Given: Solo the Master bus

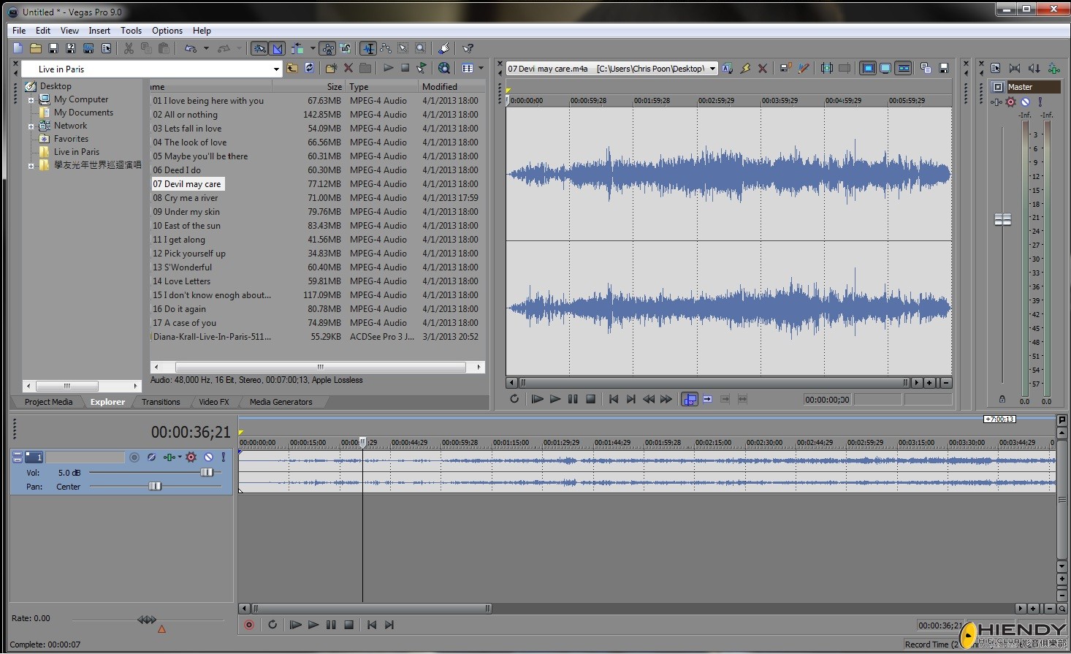Looking at the screenshot, I should 1040,102.
